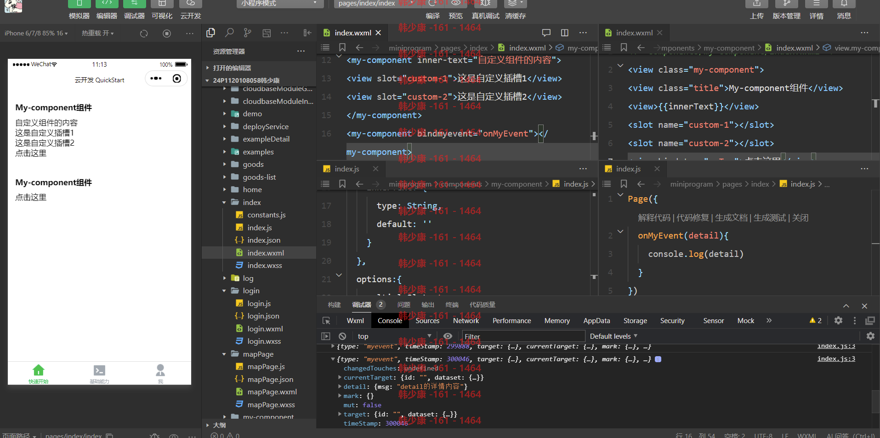Screen dimensions: 880x438
Task: Click the 生成文档 code lens link
Action: coord(731,217)
